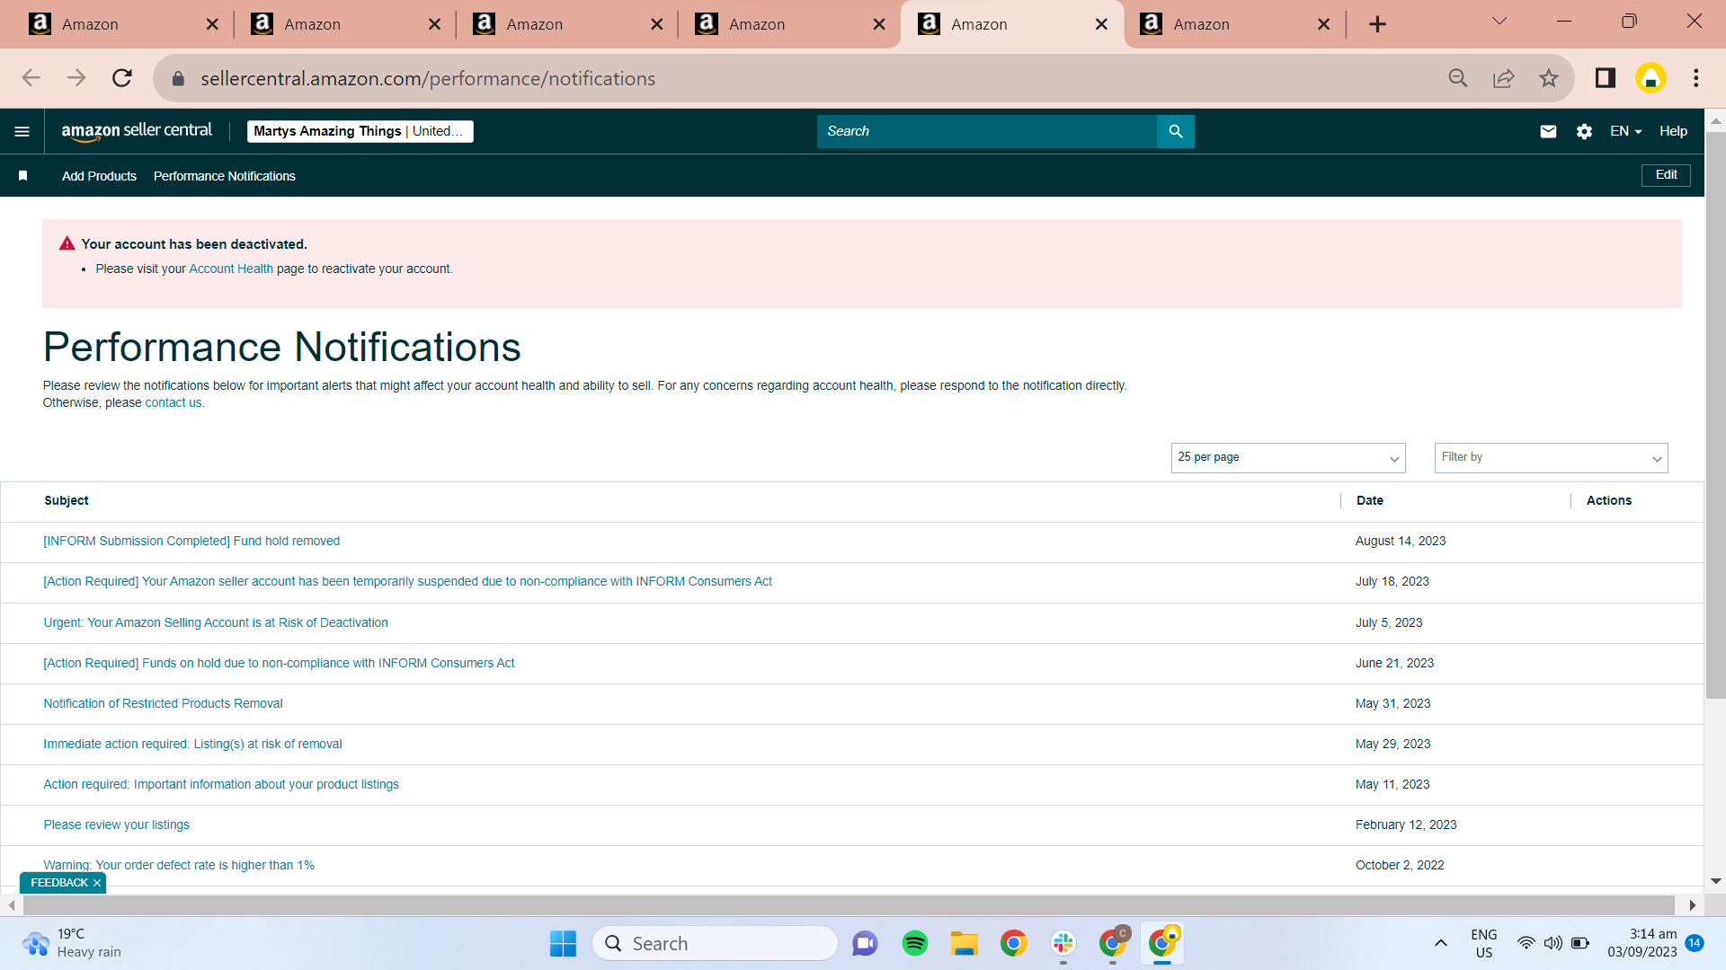Expand the 25 per page dropdown
This screenshot has width=1726, height=970.
[x=1288, y=458]
